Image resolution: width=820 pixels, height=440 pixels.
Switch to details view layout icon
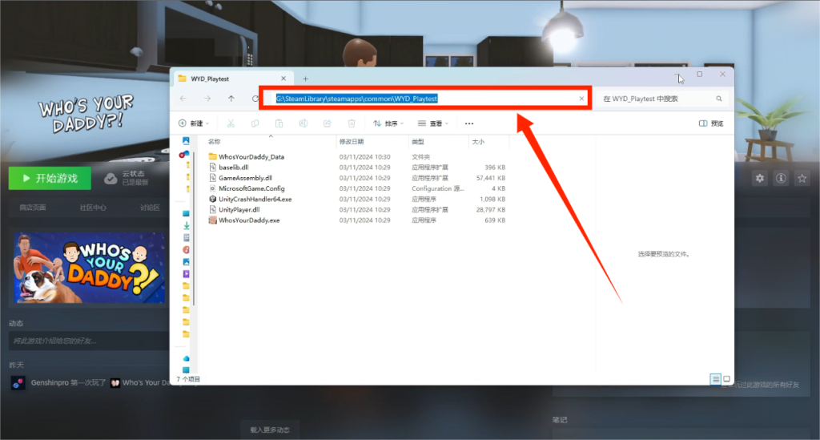tap(715, 379)
